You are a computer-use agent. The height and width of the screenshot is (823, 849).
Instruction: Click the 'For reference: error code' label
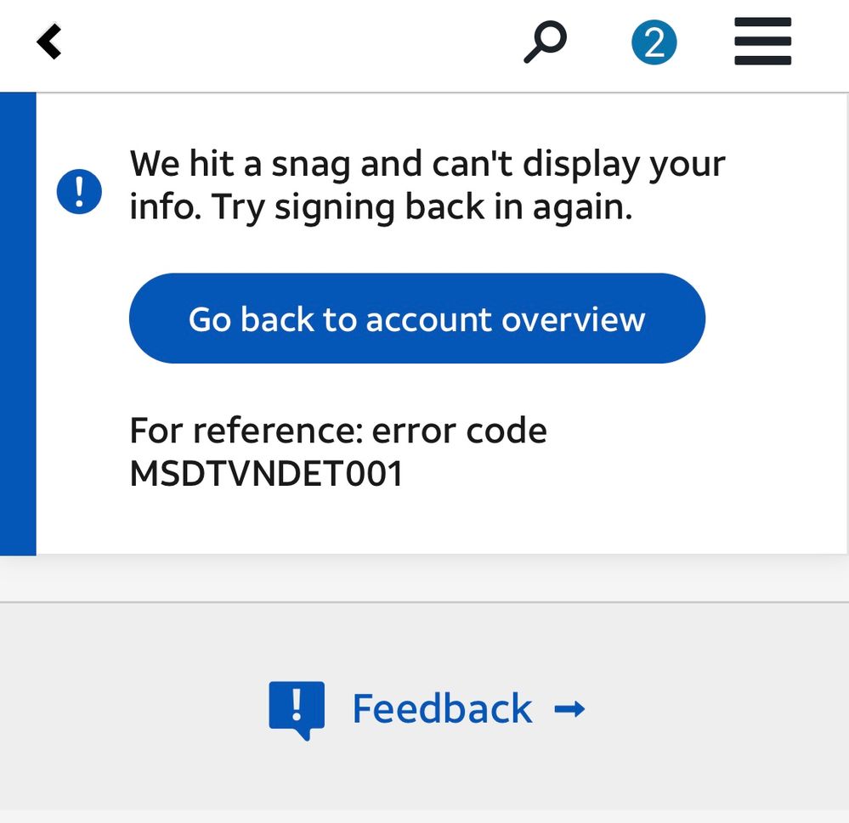pyautogui.click(x=337, y=431)
